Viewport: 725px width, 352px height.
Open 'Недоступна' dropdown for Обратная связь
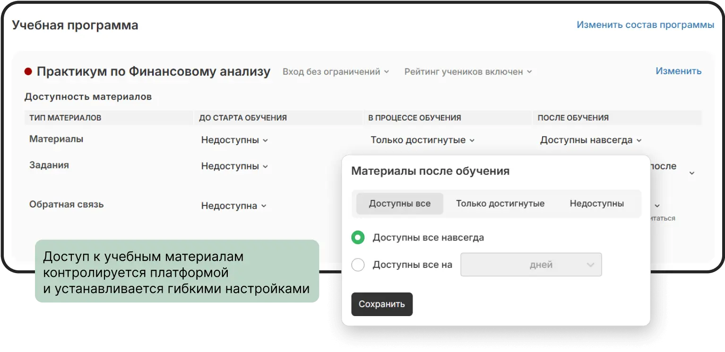click(233, 205)
